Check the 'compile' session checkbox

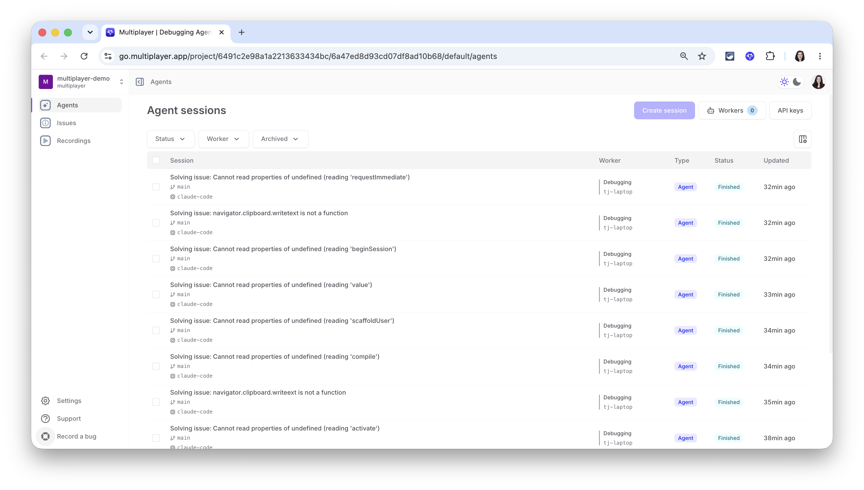156,366
